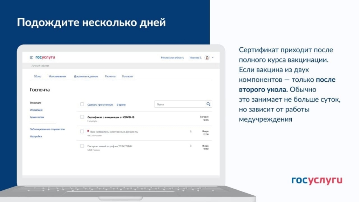Open the hamburger menu beside Госуслуги logo
The width and height of the screenshot is (359, 202).
point(31,58)
